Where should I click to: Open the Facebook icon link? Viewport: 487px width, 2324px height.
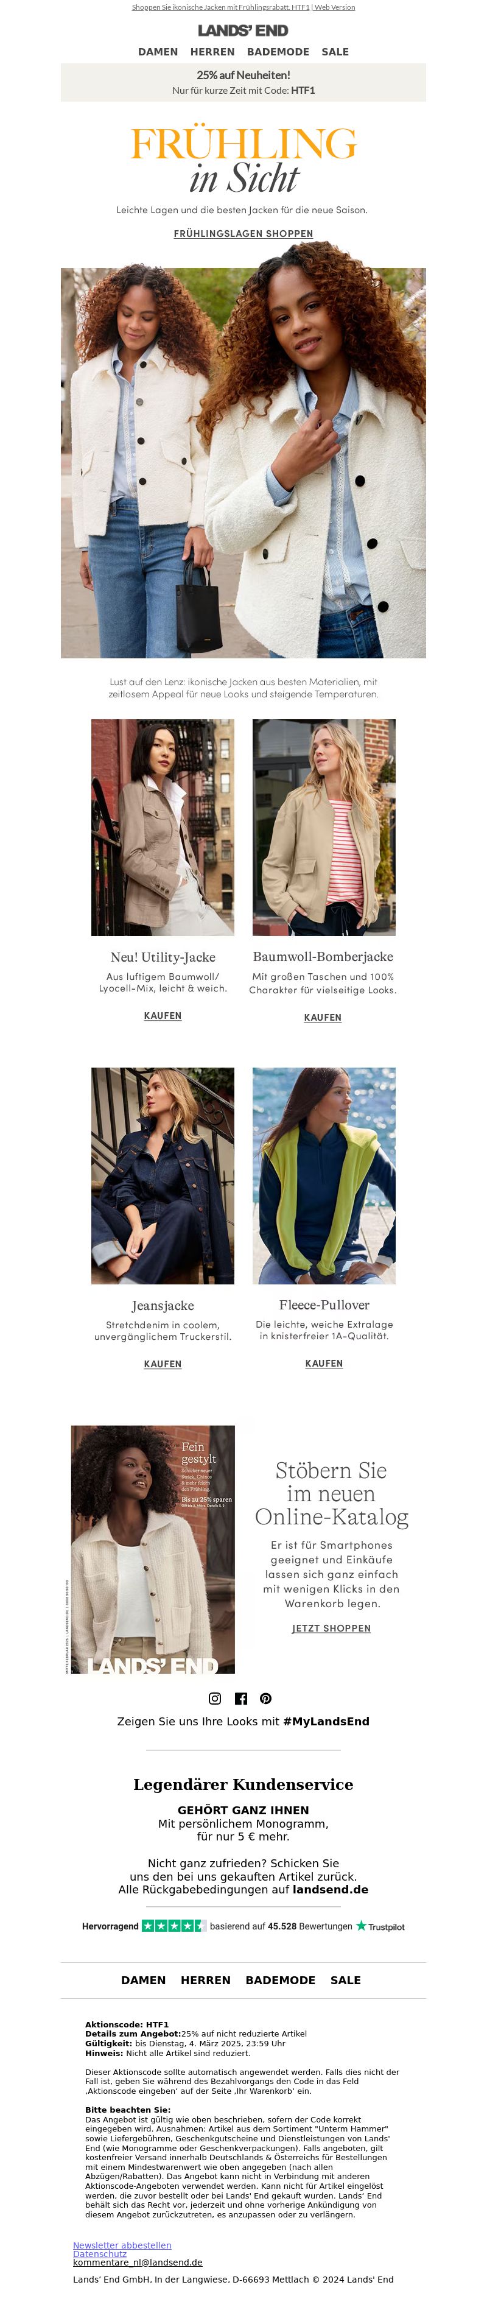coord(241,1698)
